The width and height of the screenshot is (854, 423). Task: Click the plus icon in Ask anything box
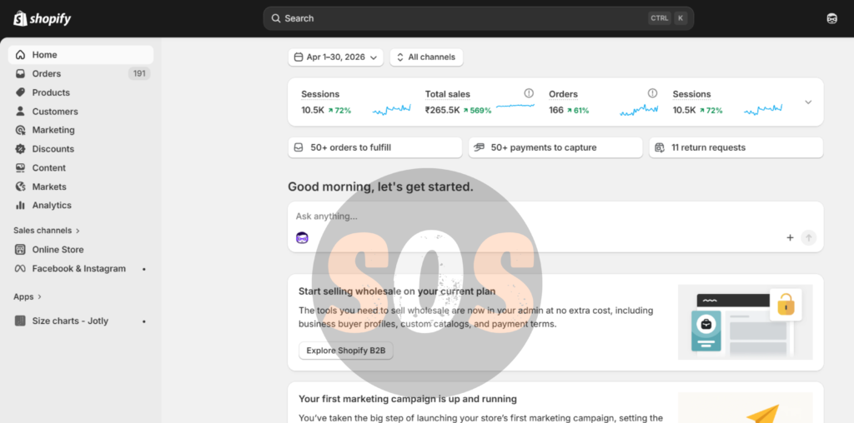tap(790, 237)
